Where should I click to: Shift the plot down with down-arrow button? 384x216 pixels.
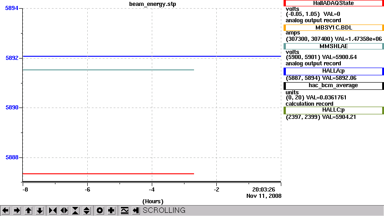click(x=40, y=211)
